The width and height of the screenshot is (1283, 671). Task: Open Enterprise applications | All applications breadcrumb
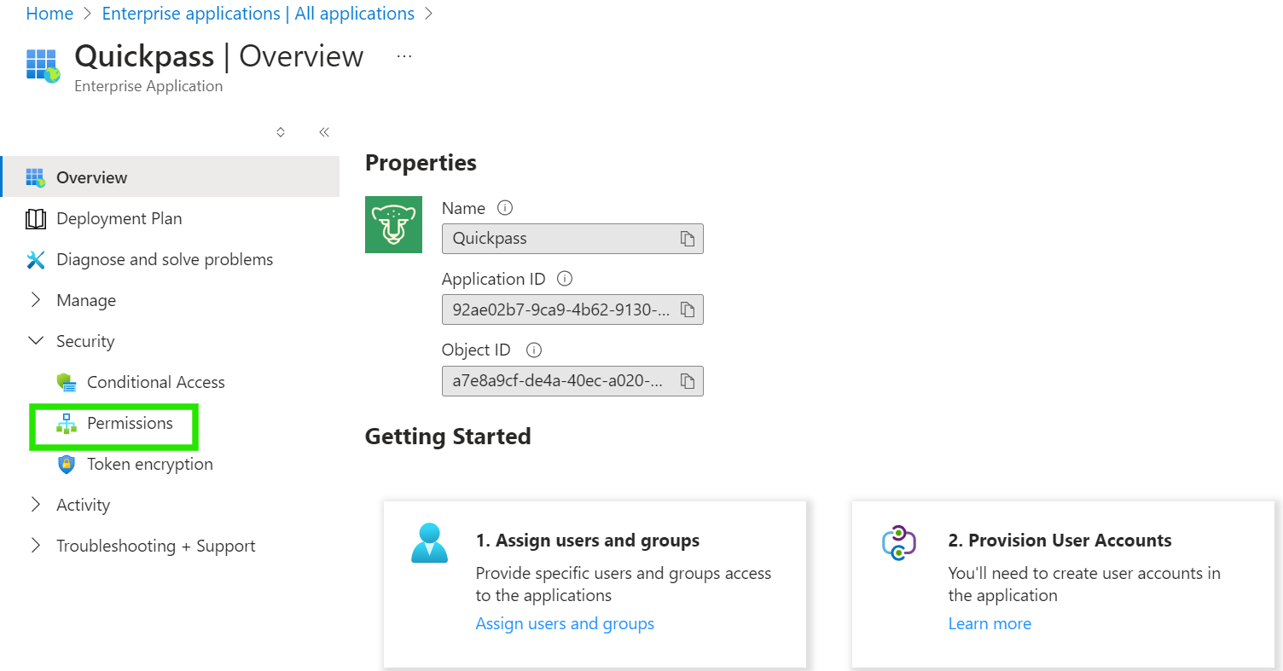point(258,14)
